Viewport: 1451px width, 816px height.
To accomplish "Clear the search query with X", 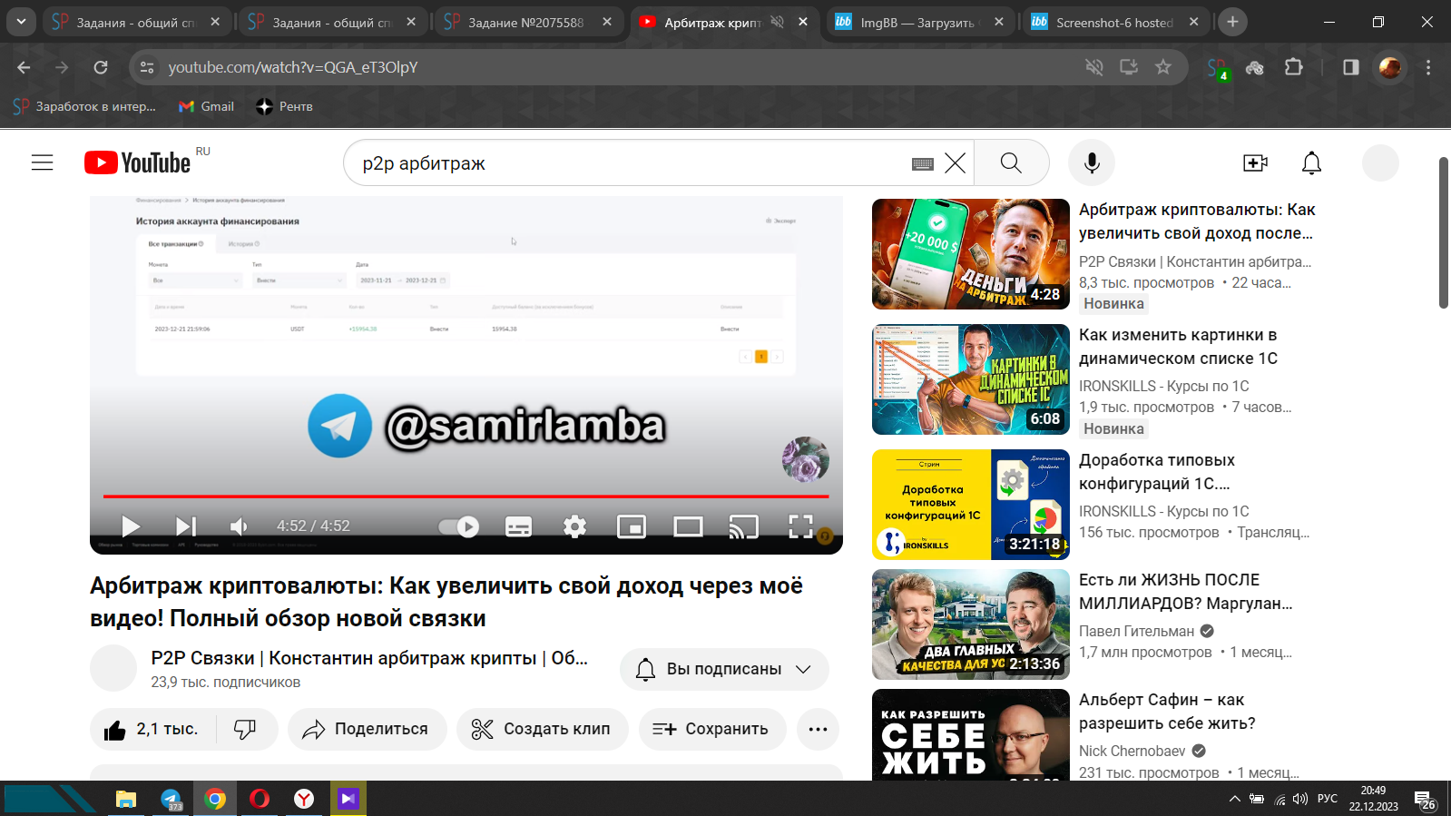I will [x=955, y=163].
